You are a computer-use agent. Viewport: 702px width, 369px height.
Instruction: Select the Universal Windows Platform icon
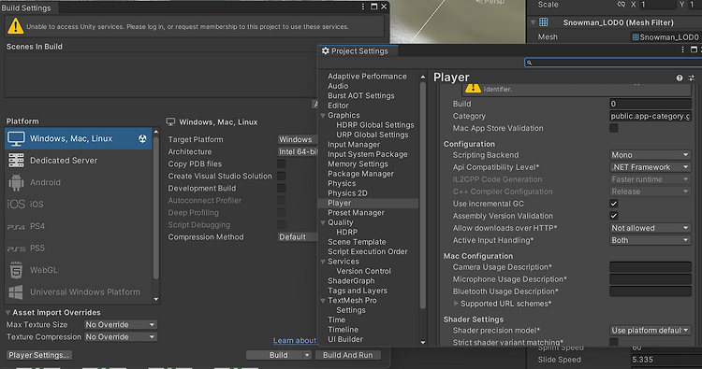[16, 292]
